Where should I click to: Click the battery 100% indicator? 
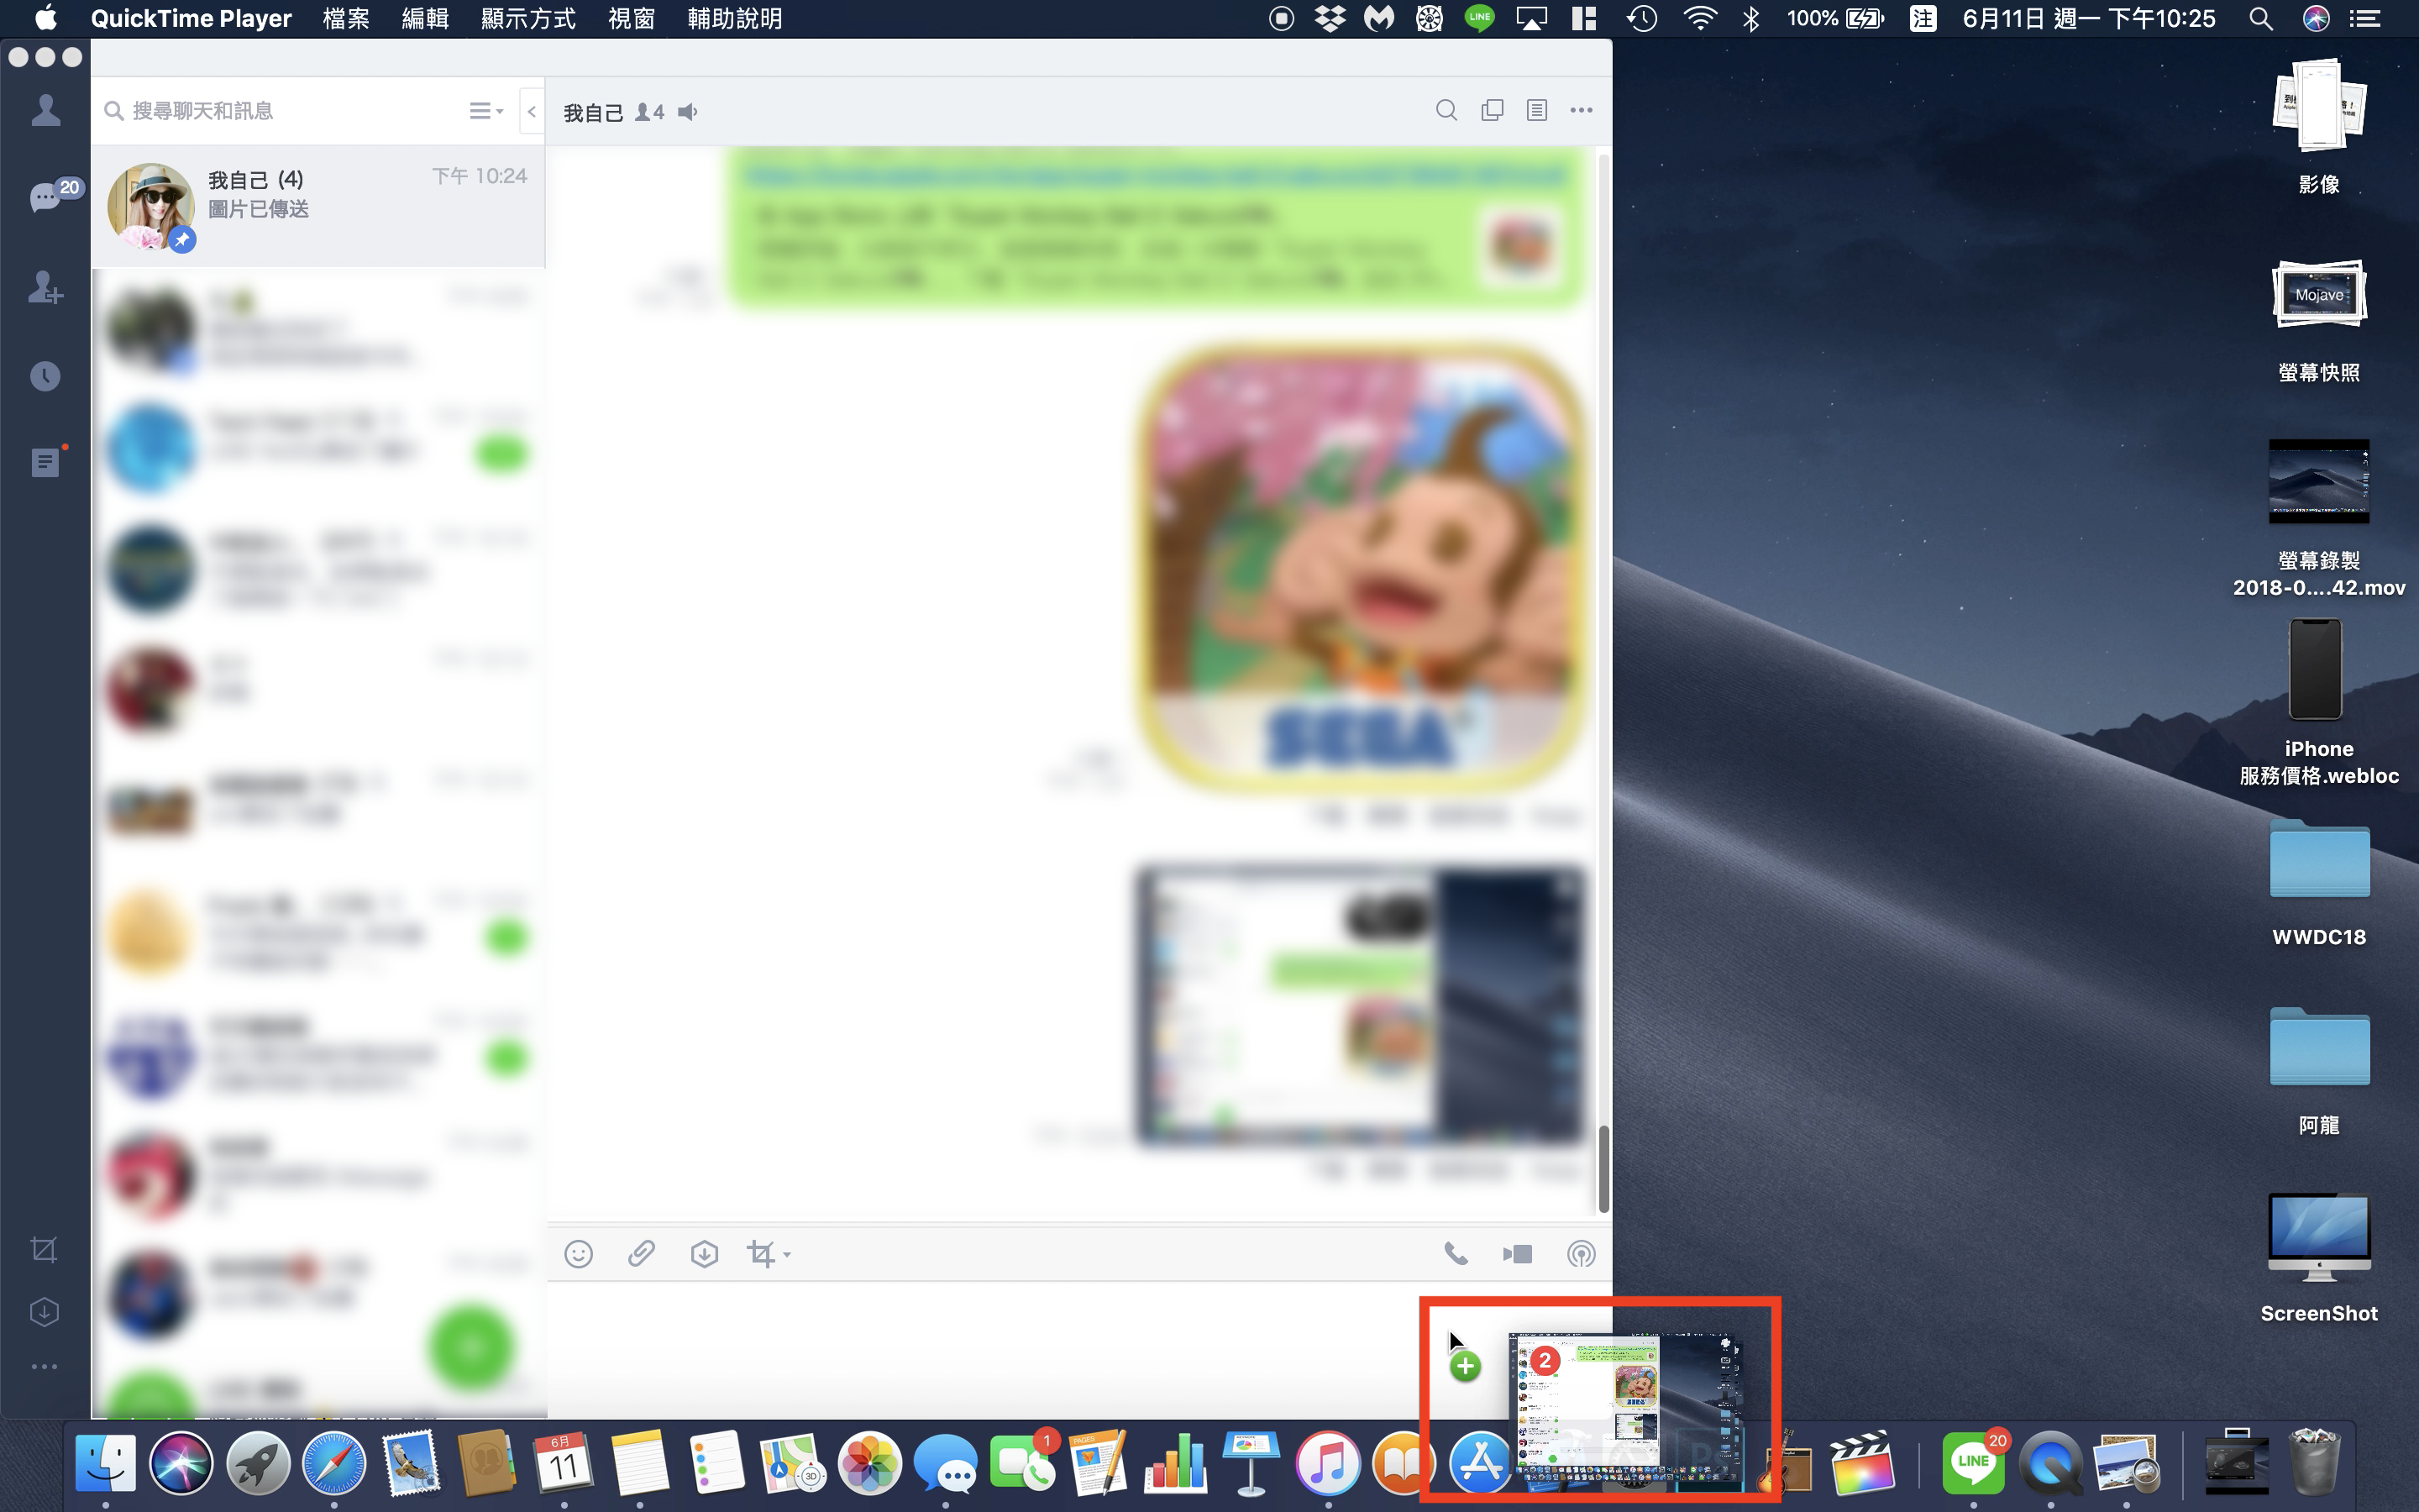click(1835, 18)
